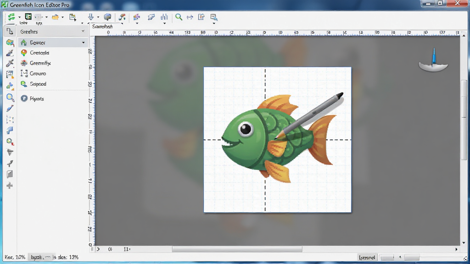
Task: Click the green magnifier zoom toolbar icon
Action: click(179, 17)
